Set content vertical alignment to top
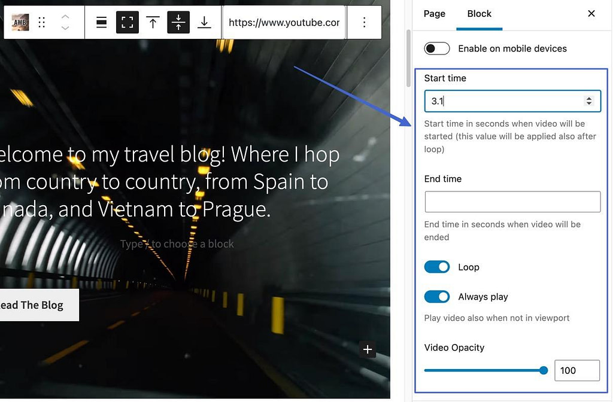 tap(153, 22)
